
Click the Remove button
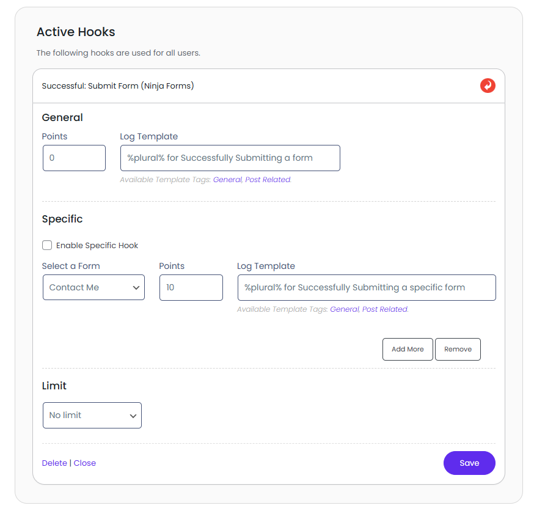458,349
